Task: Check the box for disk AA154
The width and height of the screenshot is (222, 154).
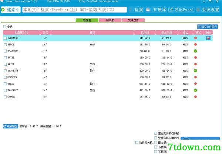Action: tap(5, 64)
